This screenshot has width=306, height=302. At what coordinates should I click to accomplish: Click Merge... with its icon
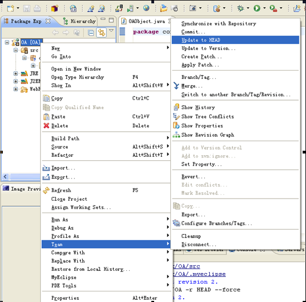pos(235,86)
